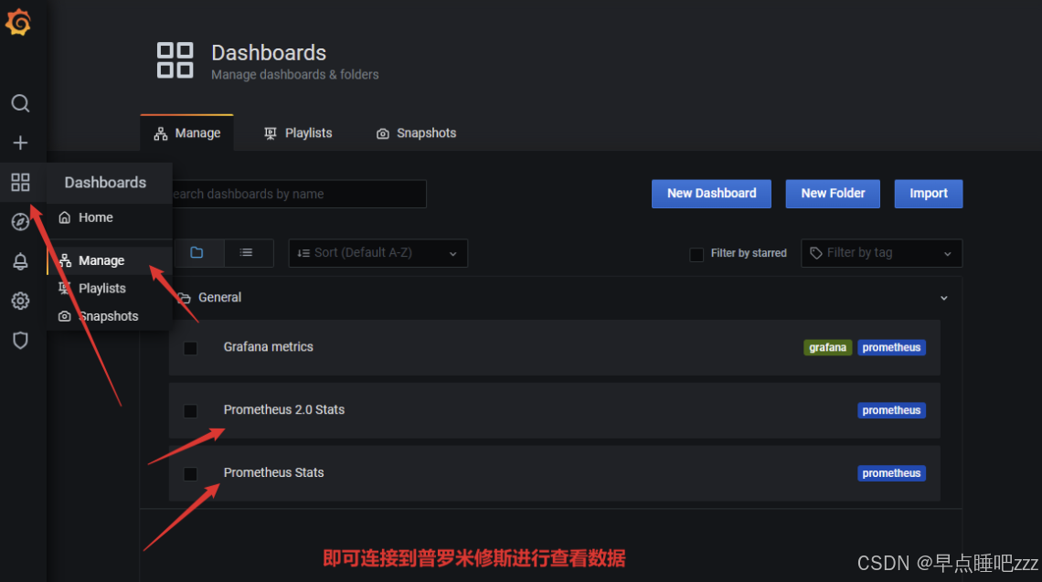
Task: Open the Server Admin shield icon
Action: [21, 340]
